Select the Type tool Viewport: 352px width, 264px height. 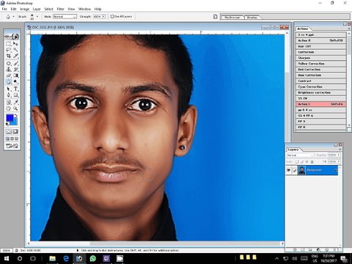(x=15, y=89)
